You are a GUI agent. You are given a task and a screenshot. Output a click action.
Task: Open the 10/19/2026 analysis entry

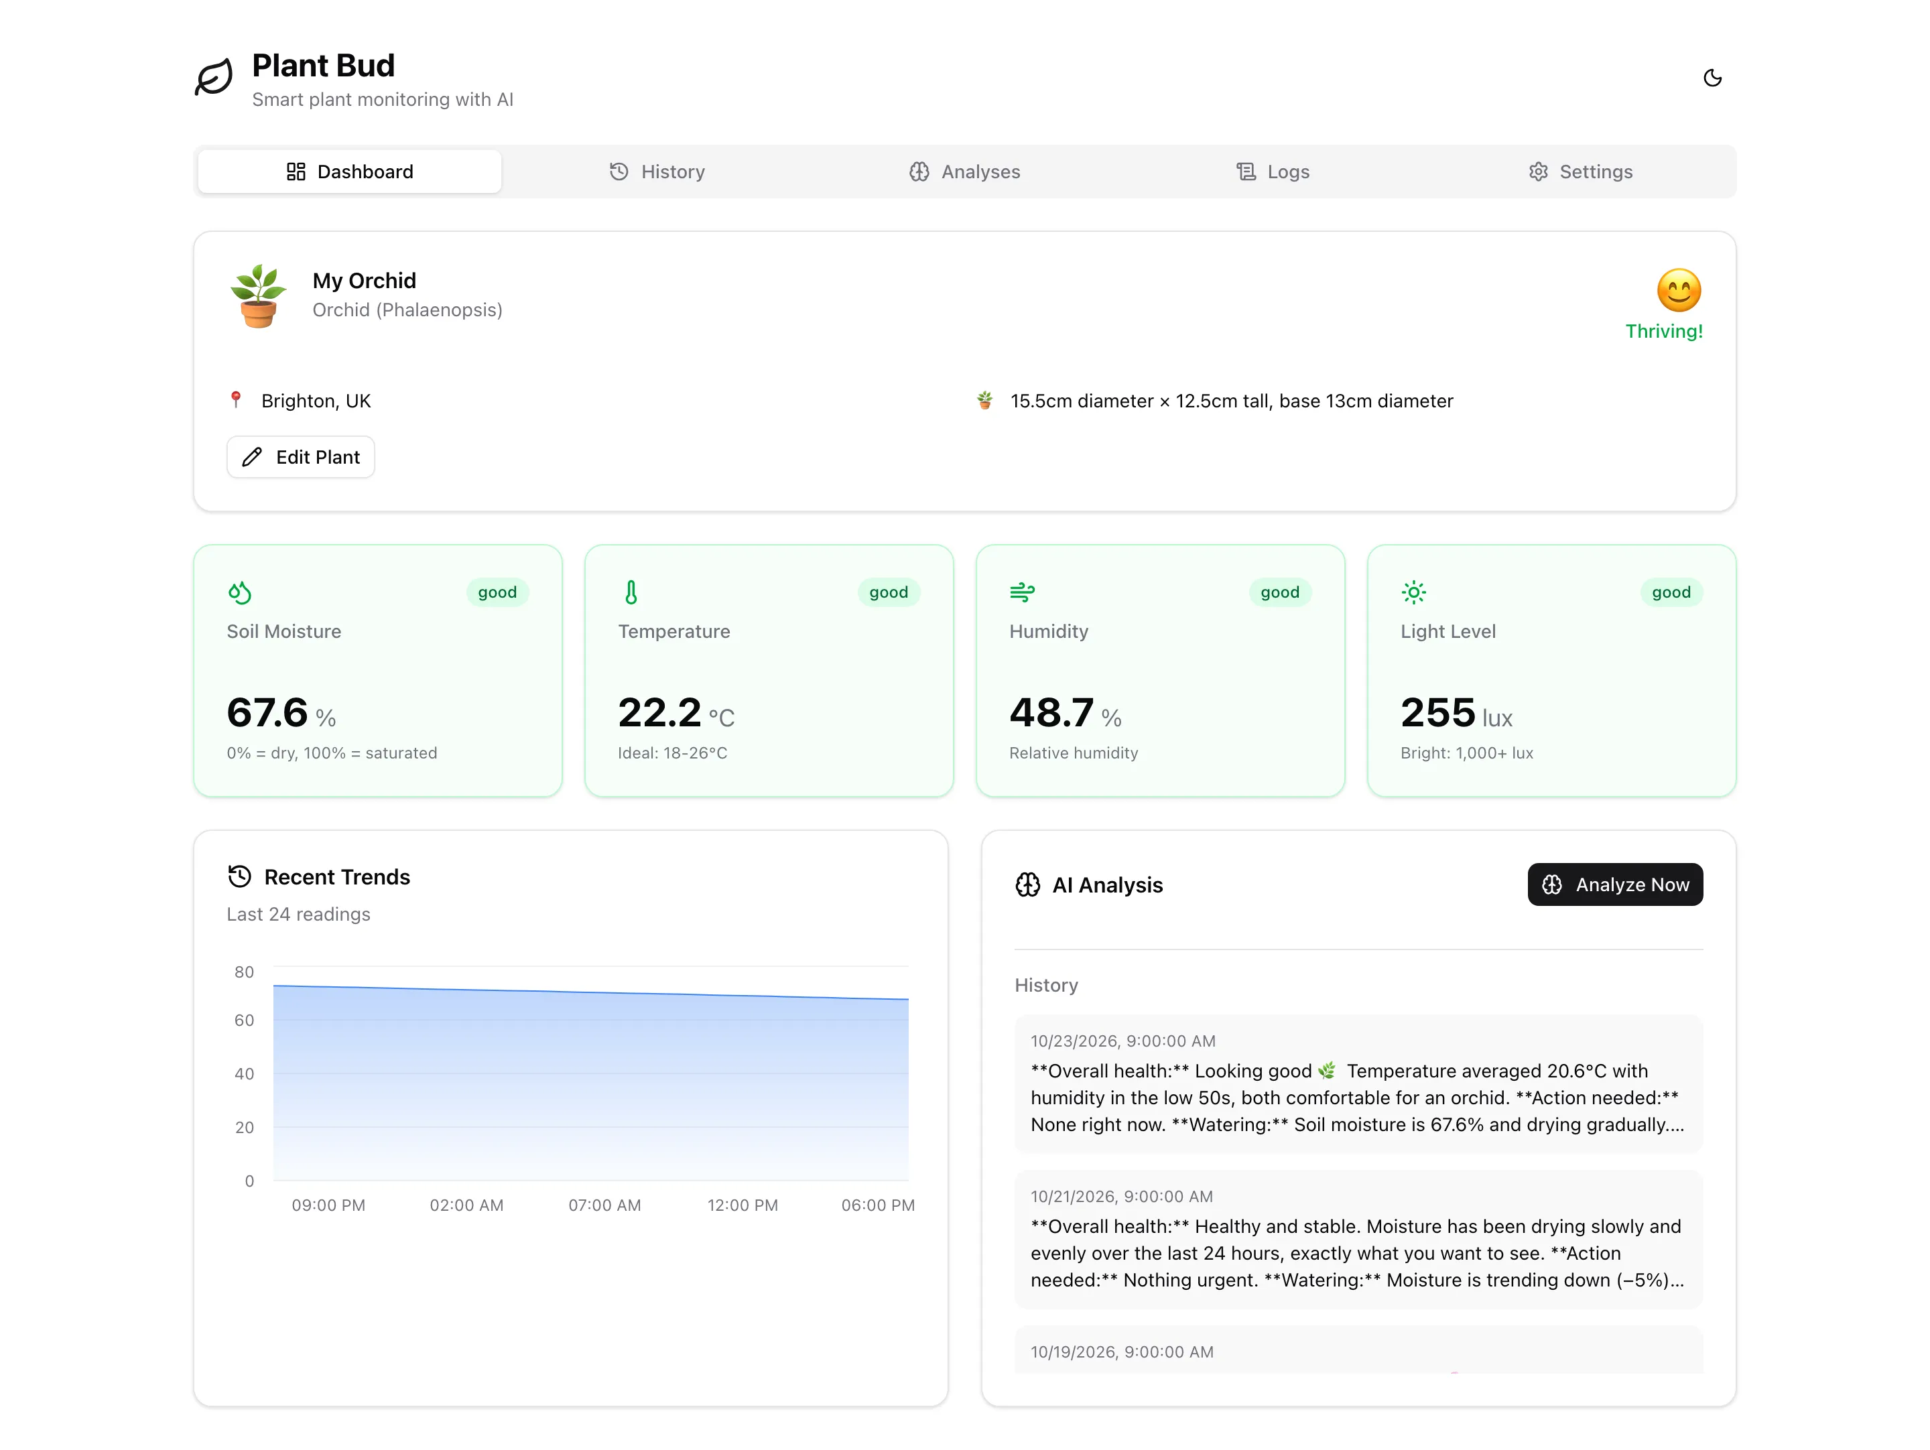tap(1358, 1349)
